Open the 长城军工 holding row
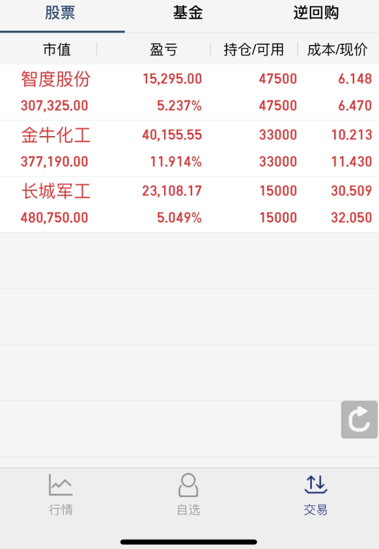379x549 pixels. (x=189, y=204)
